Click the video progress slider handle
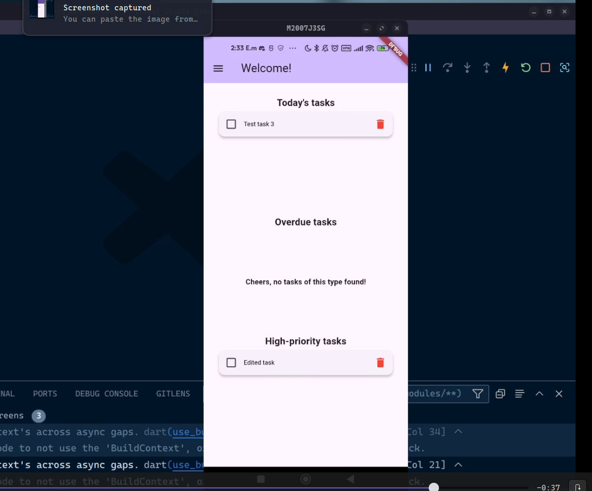The height and width of the screenshot is (491, 592). pos(434,487)
